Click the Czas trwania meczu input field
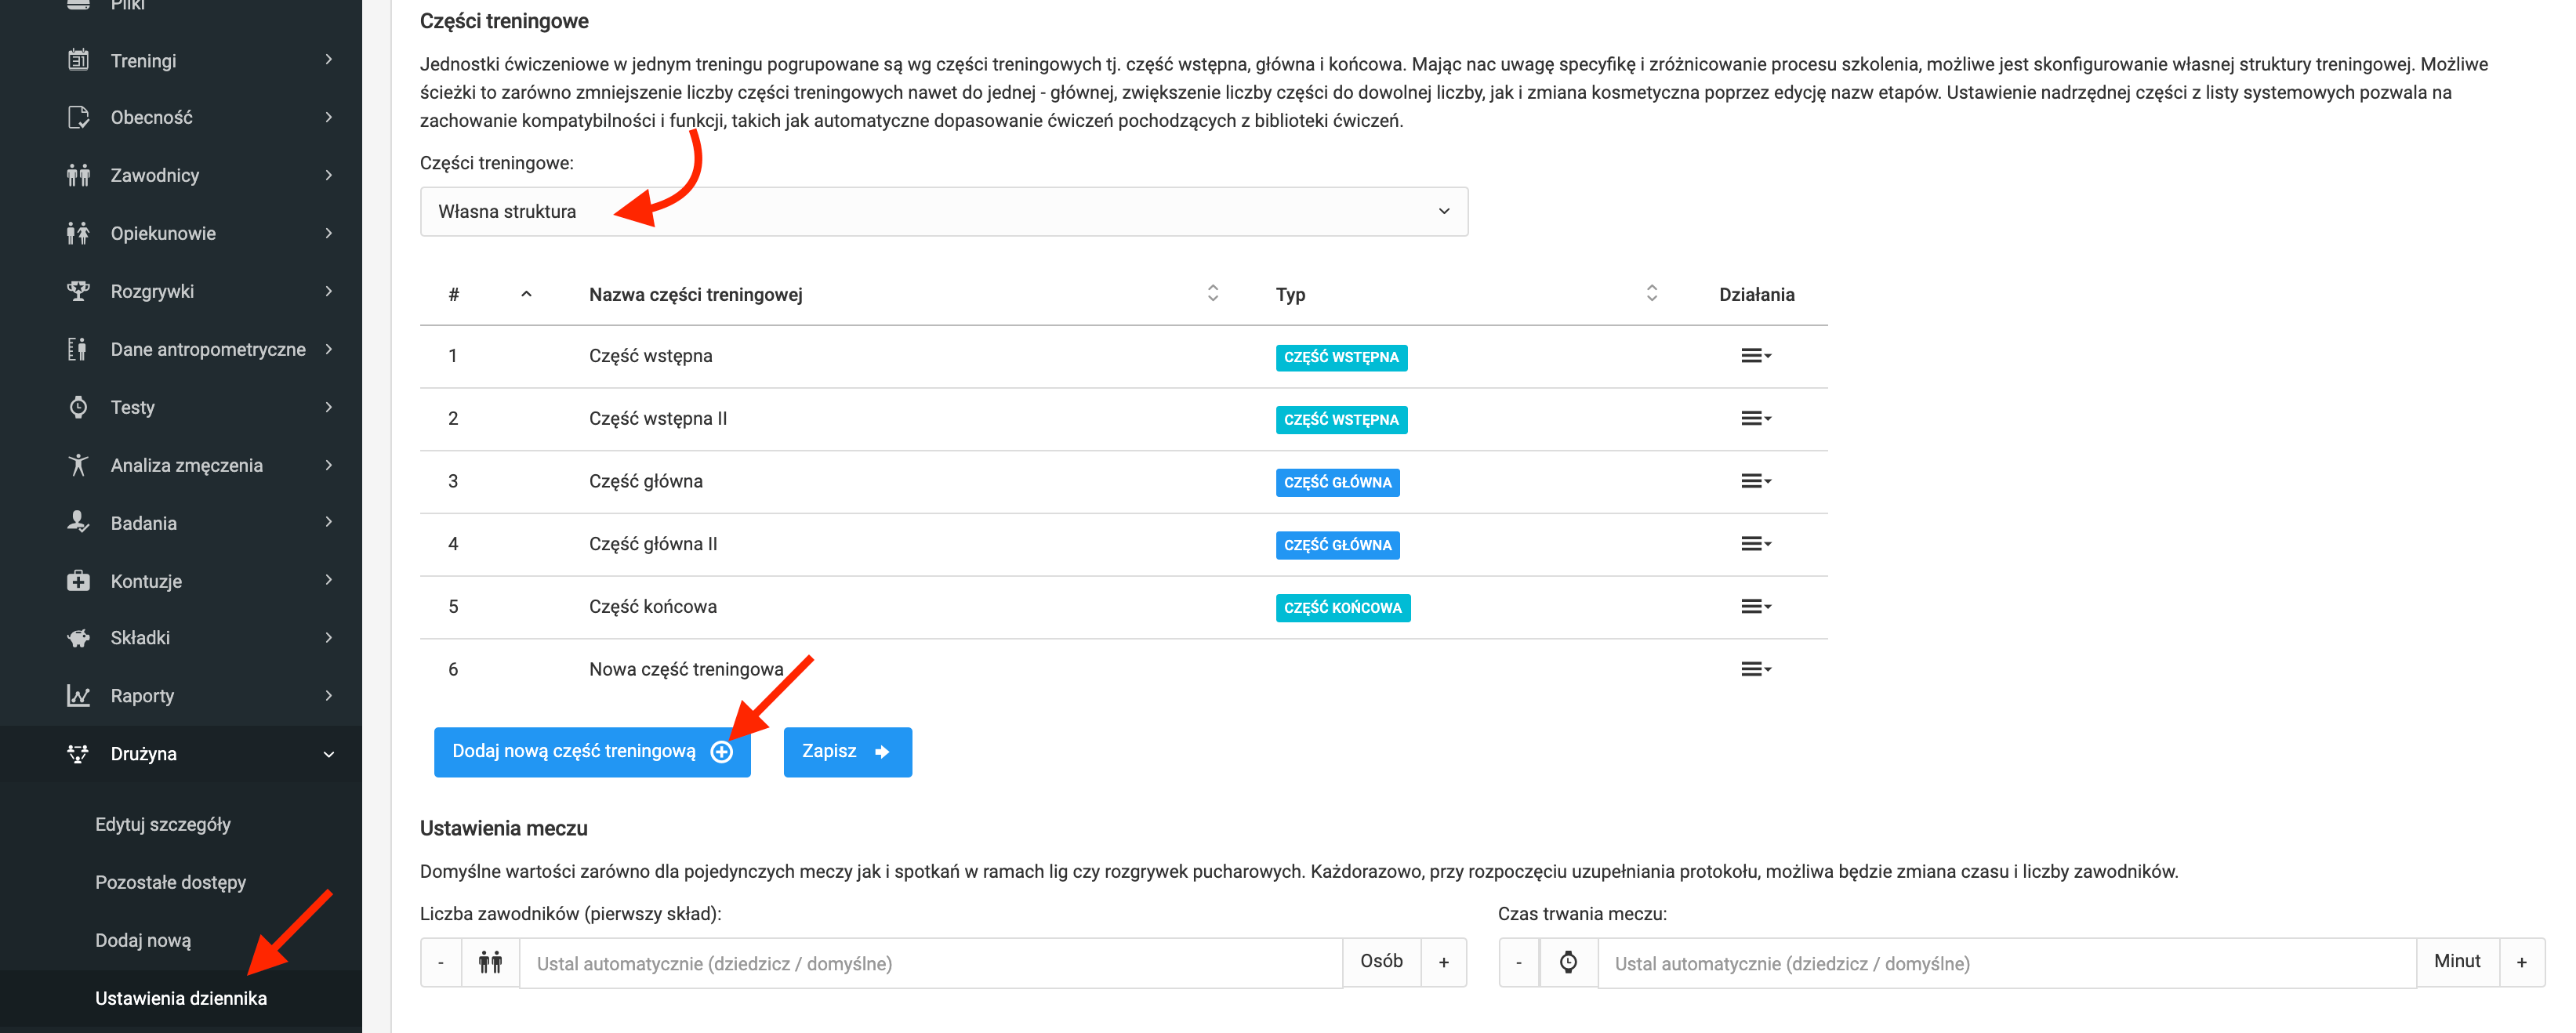The image size is (2576, 1033). (x=2006, y=963)
